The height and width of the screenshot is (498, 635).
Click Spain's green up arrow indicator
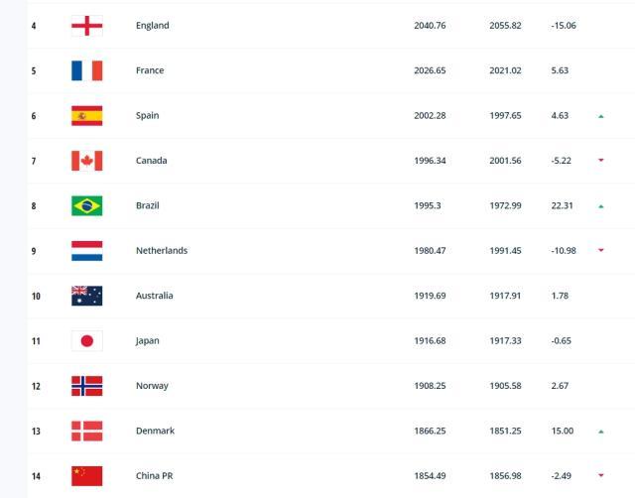(601, 116)
